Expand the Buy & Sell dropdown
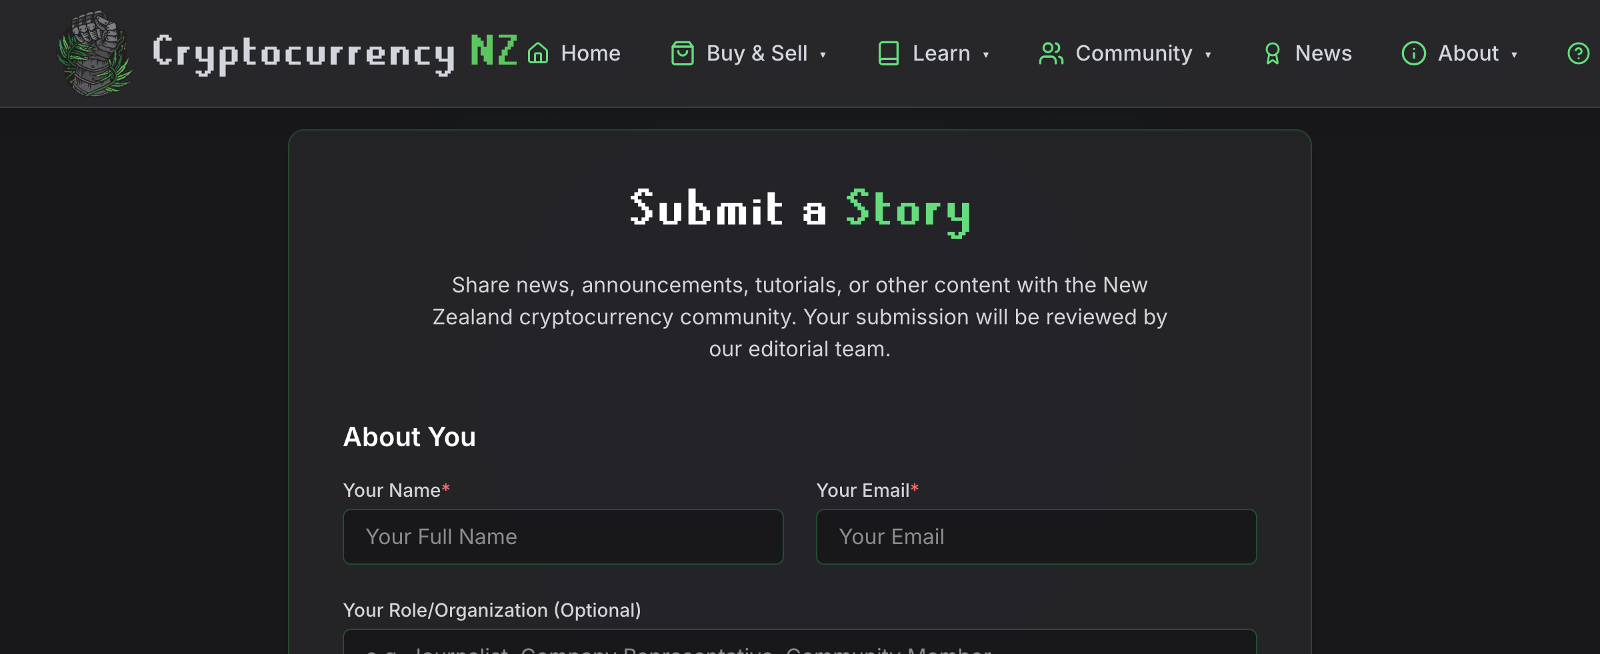 pos(824,56)
